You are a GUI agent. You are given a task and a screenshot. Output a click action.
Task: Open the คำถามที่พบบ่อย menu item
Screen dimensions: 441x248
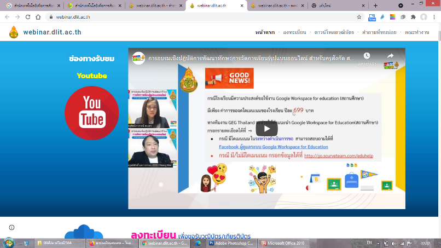pyautogui.click(x=379, y=32)
